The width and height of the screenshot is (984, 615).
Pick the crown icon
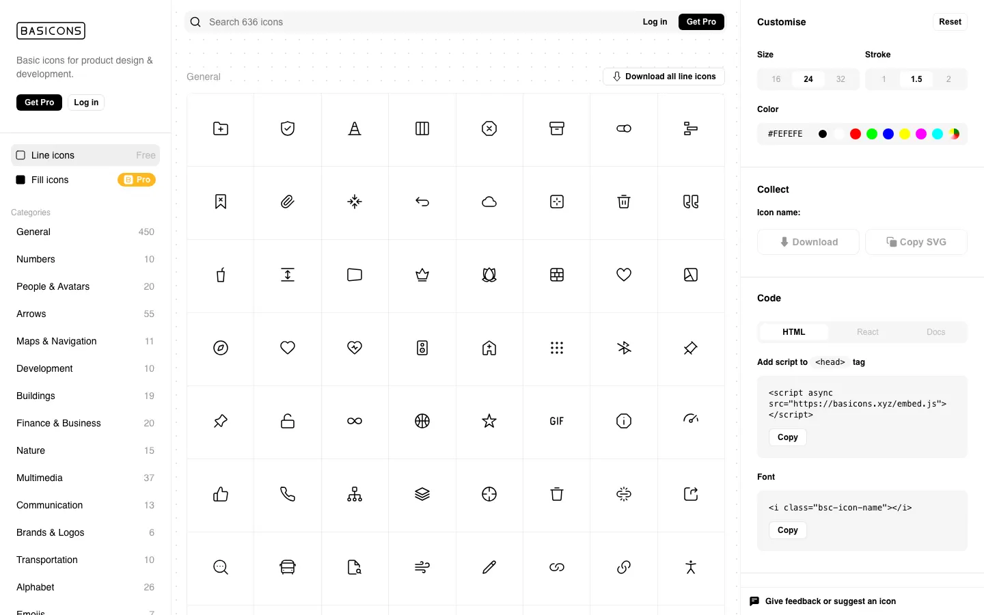point(422,275)
